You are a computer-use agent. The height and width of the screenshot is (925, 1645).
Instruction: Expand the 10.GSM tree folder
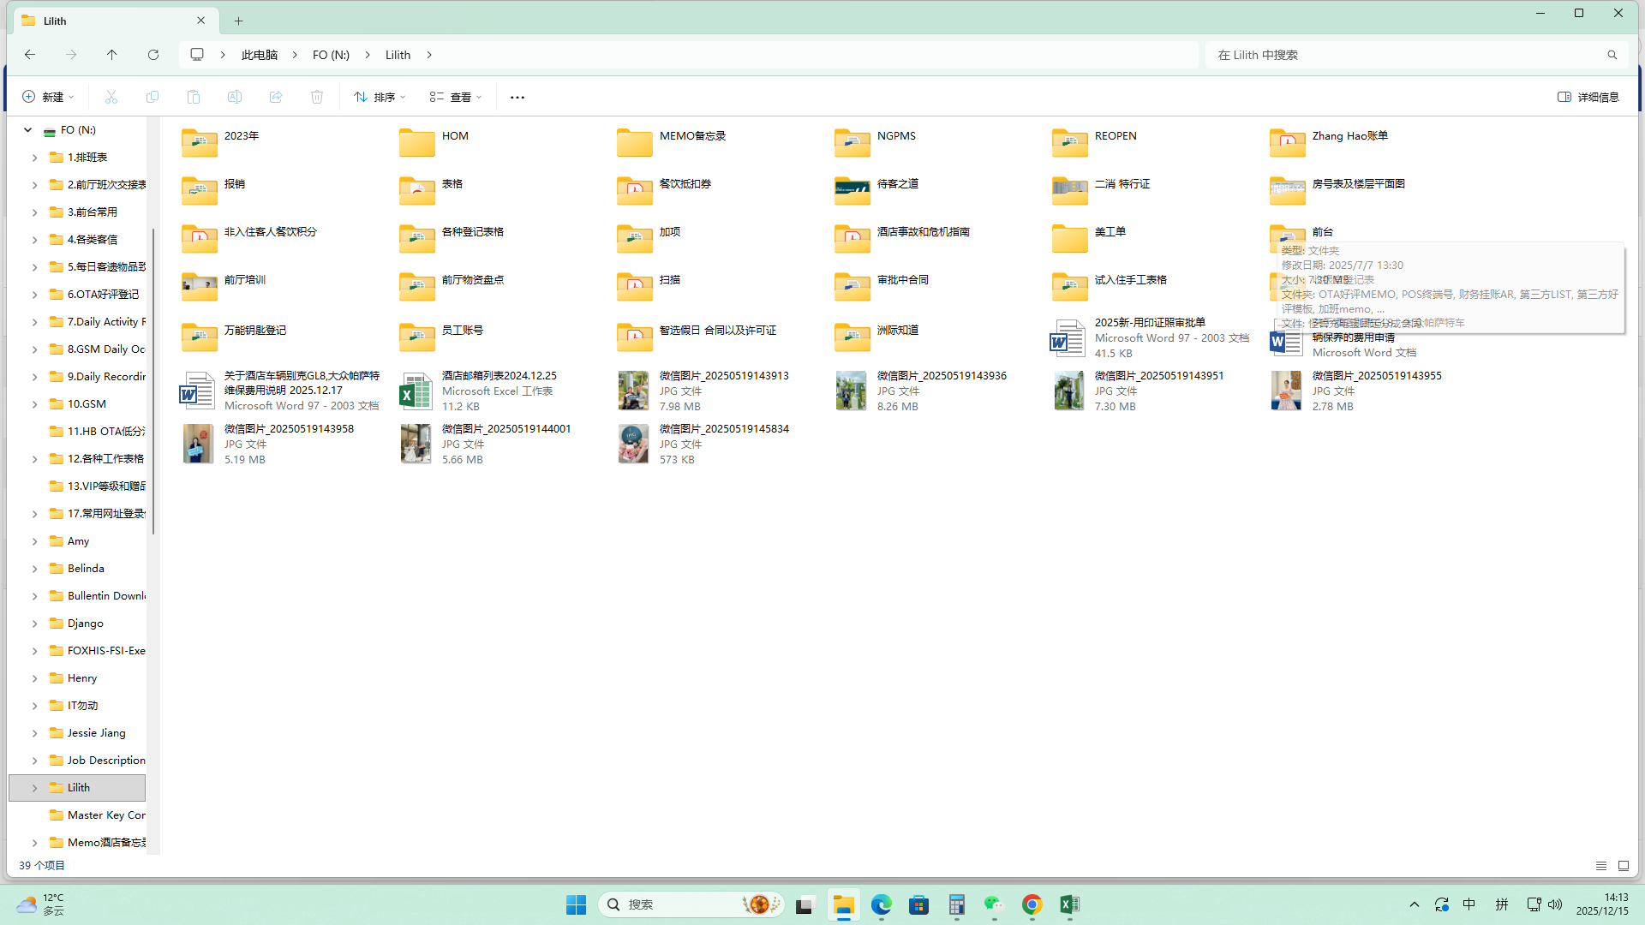[x=34, y=404]
